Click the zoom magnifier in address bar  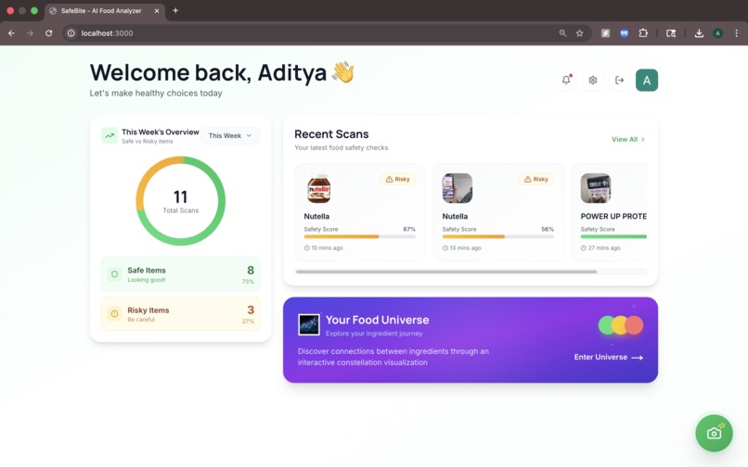point(563,33)
